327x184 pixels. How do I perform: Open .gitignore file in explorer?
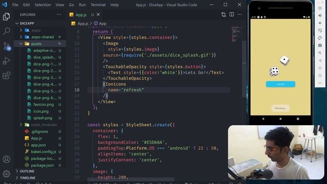pos(39,131)
